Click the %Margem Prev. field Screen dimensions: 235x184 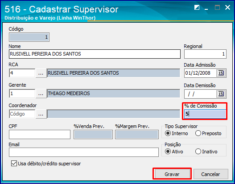click(137, 134)
